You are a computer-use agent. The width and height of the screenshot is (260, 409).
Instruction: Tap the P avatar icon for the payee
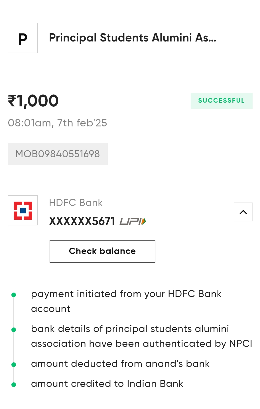[23, 38]
